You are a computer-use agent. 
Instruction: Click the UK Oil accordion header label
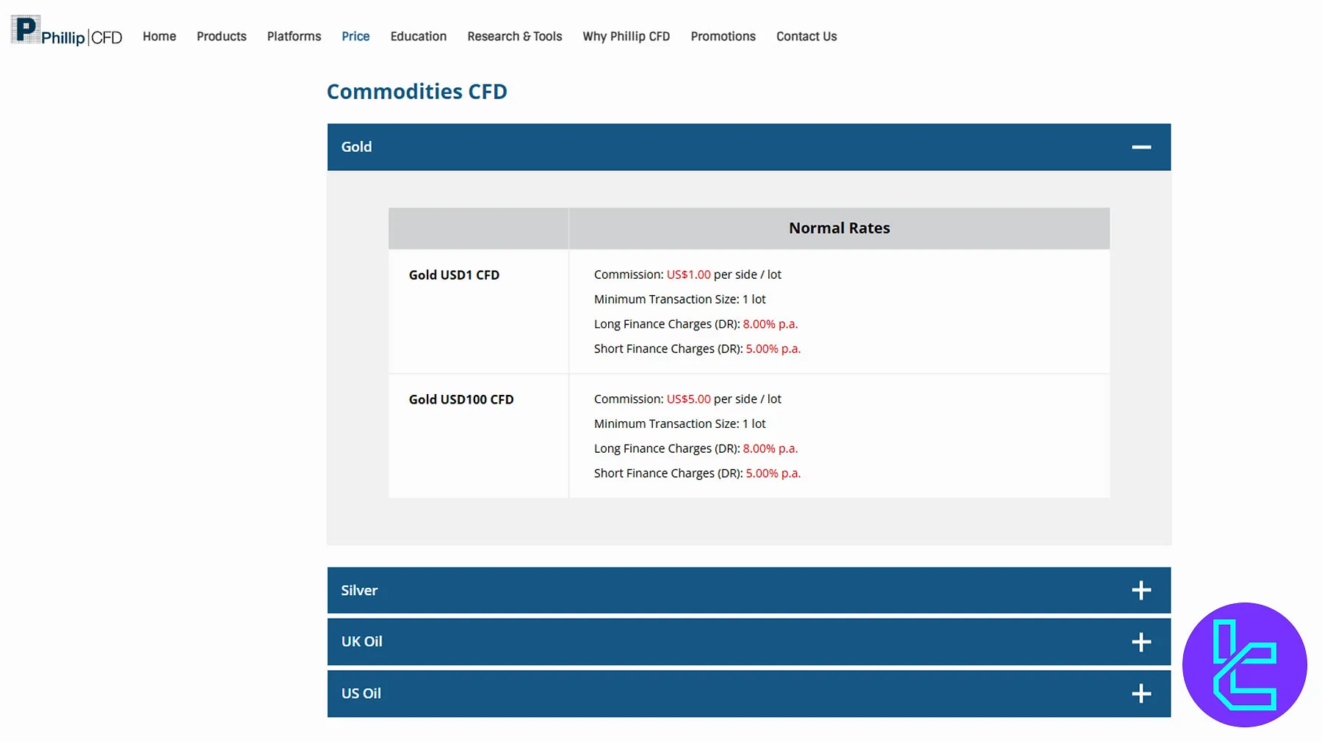tap(361, 641)
